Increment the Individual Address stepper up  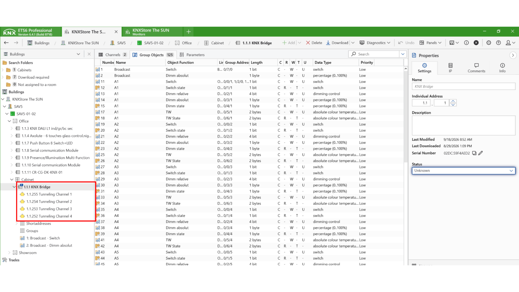(x=453, y=101)
